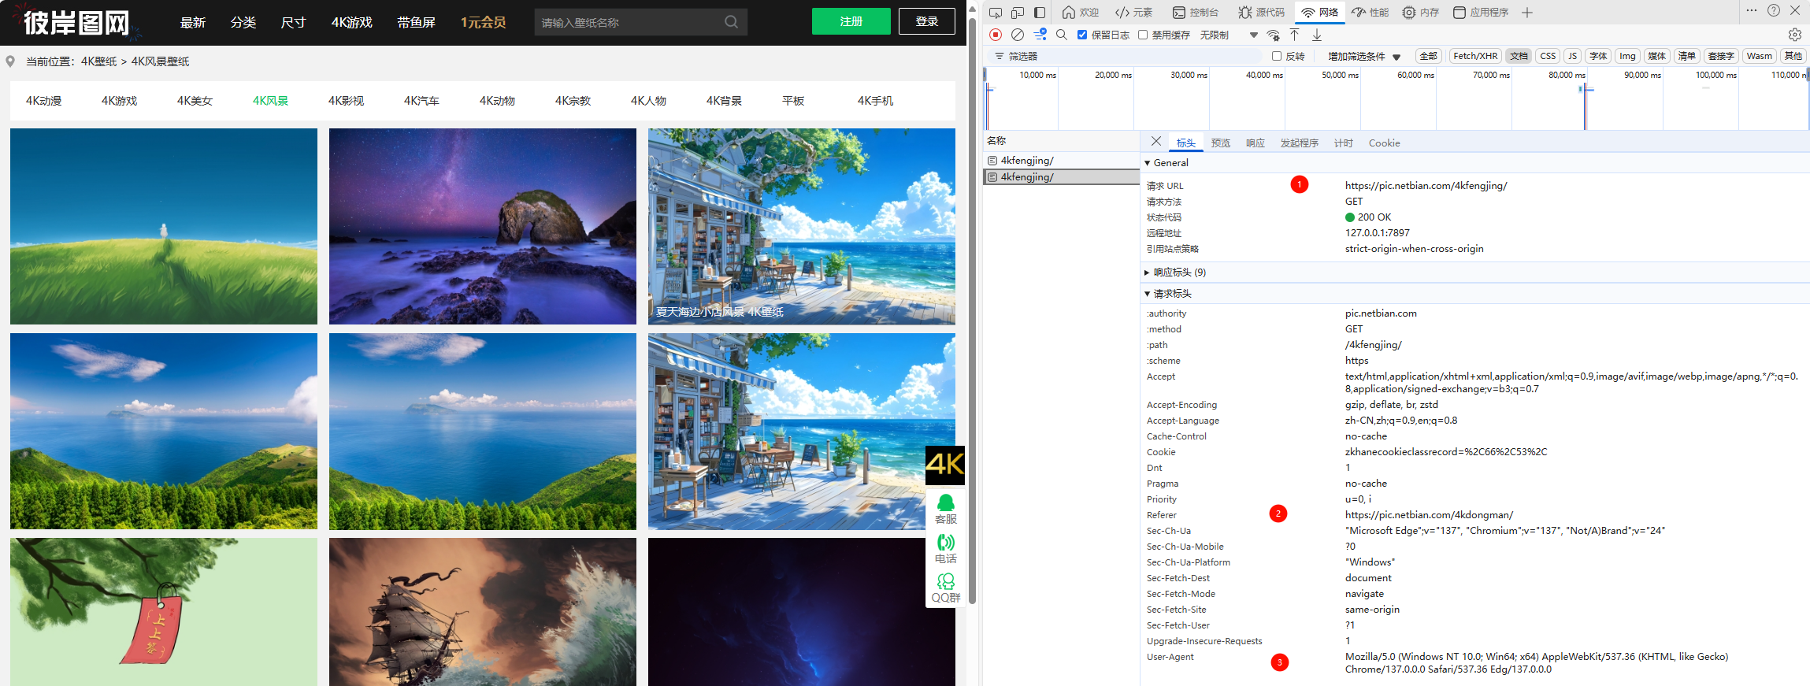Open the 源代码 sources tab
The width and height of the screenshot is (1810, 686).
[1262, 13]
